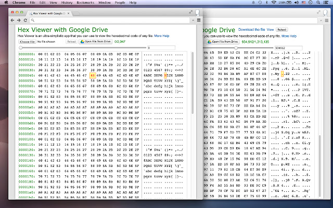
Task: Click profile avatar icon in front window
Action: (198, 12)
